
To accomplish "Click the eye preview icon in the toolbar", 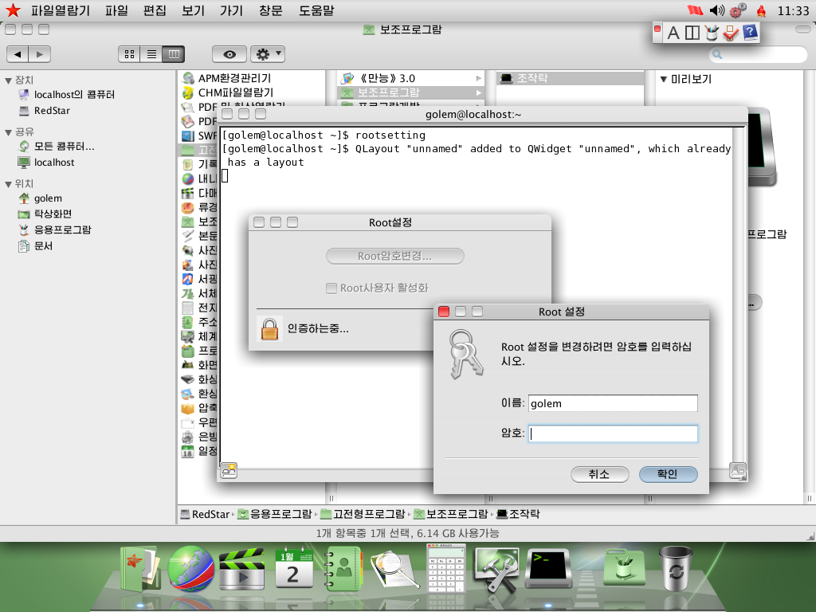I will tap(229, 53).
